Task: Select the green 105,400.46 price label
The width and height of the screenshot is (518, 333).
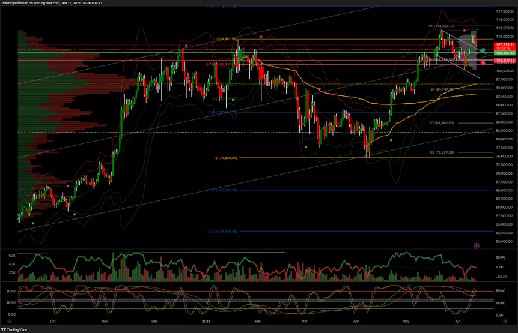Action: pyautogui.click(x=504, y=53)
